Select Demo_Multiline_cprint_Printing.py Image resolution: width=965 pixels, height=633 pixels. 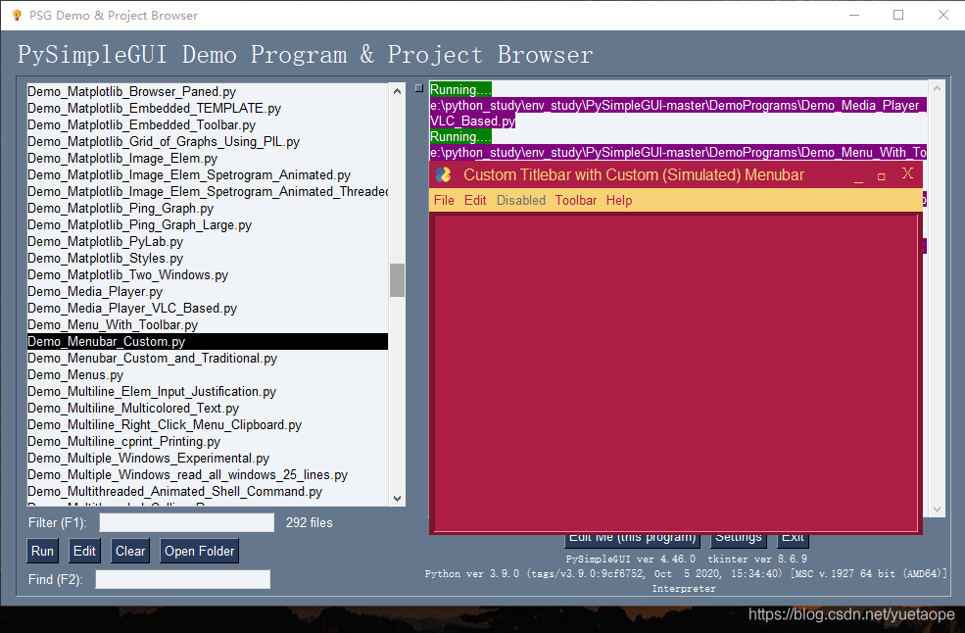(208, 441)
